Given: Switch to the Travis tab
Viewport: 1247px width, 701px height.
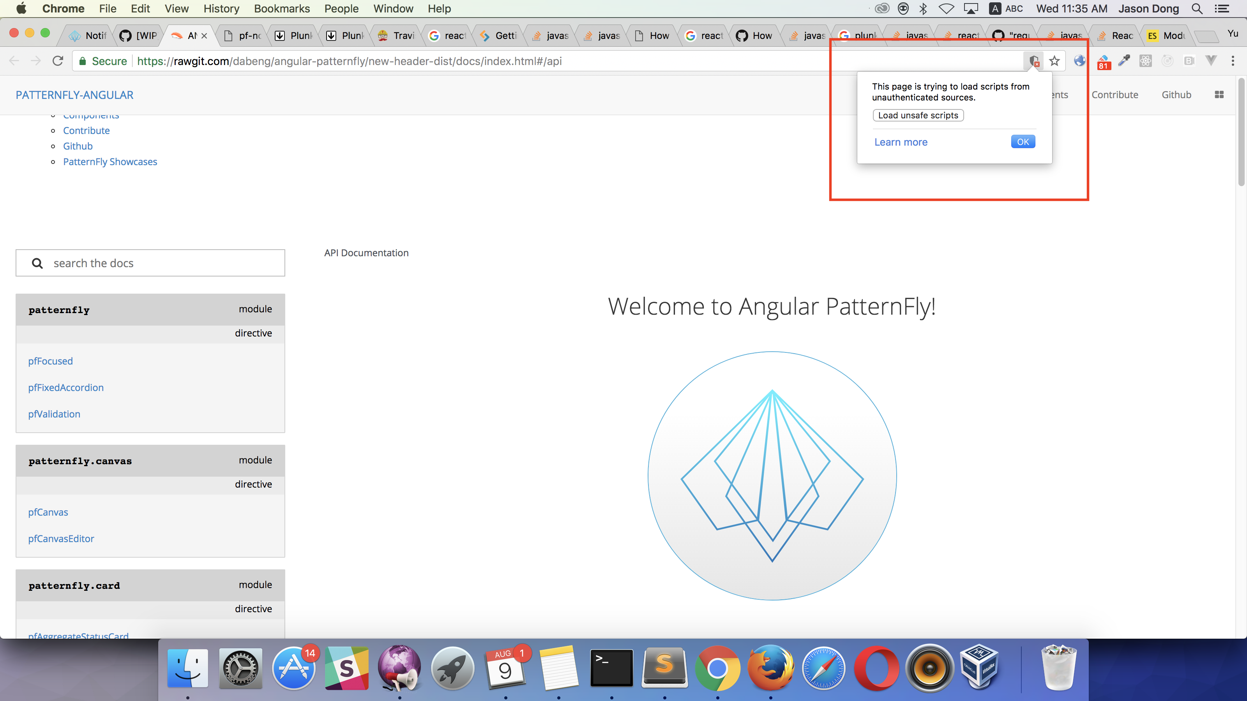Looking at the screenshot, I should tap(397, 35).
